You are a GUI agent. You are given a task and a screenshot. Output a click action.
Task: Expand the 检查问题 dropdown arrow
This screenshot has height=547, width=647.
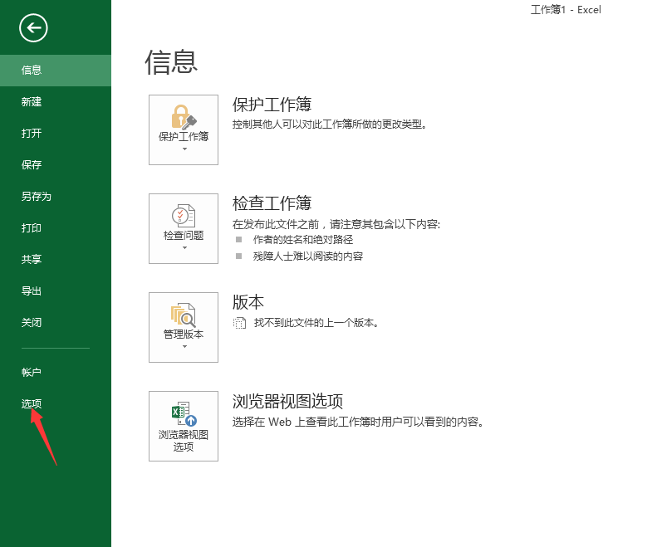(184, 248)
